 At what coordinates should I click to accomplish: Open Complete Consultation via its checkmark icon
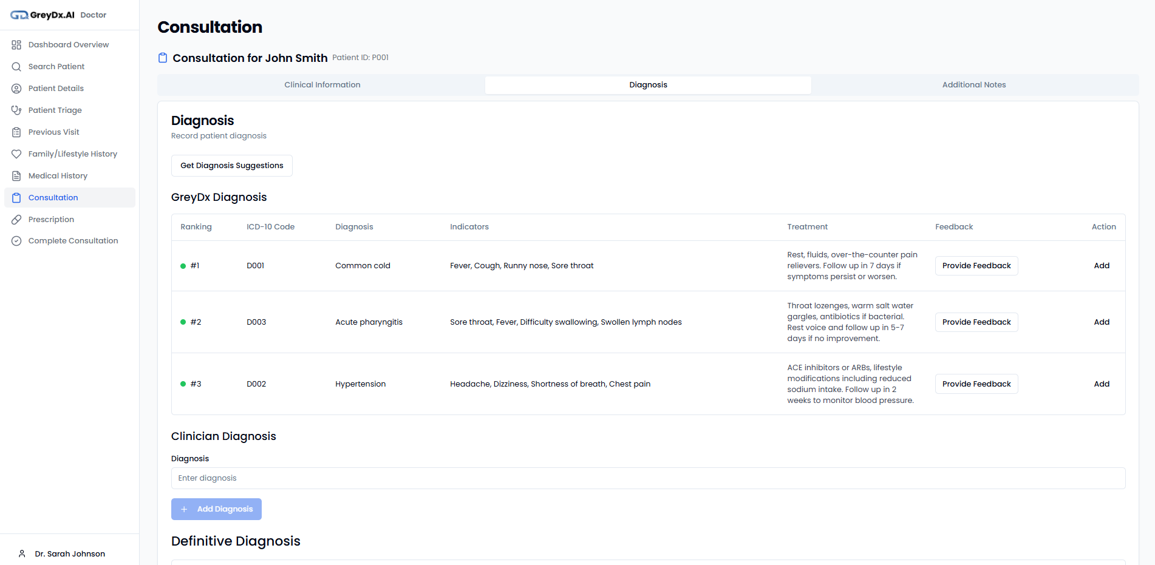(16, 240)
